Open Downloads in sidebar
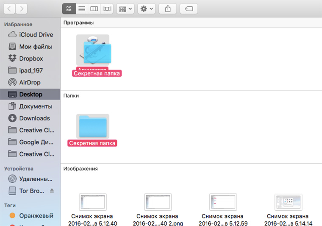 (x=30, y=118)
